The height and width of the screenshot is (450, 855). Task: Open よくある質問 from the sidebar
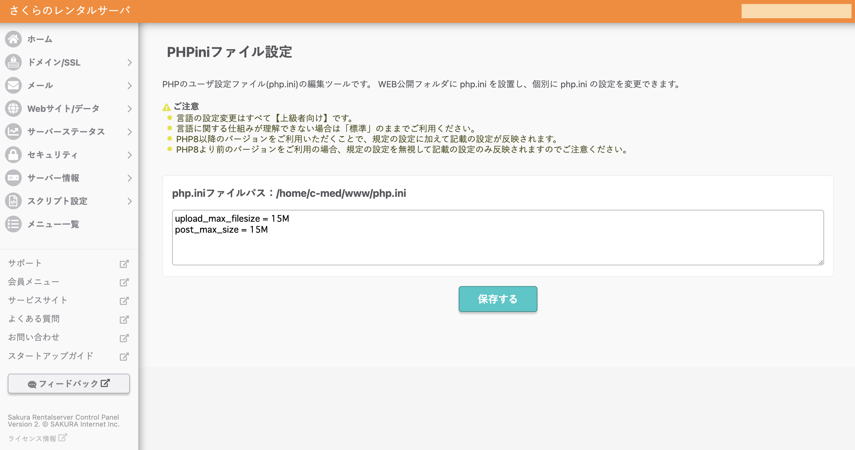tap(34, 319)
